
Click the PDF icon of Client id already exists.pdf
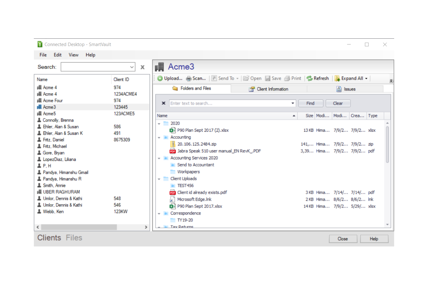click(x=173, y=193)
